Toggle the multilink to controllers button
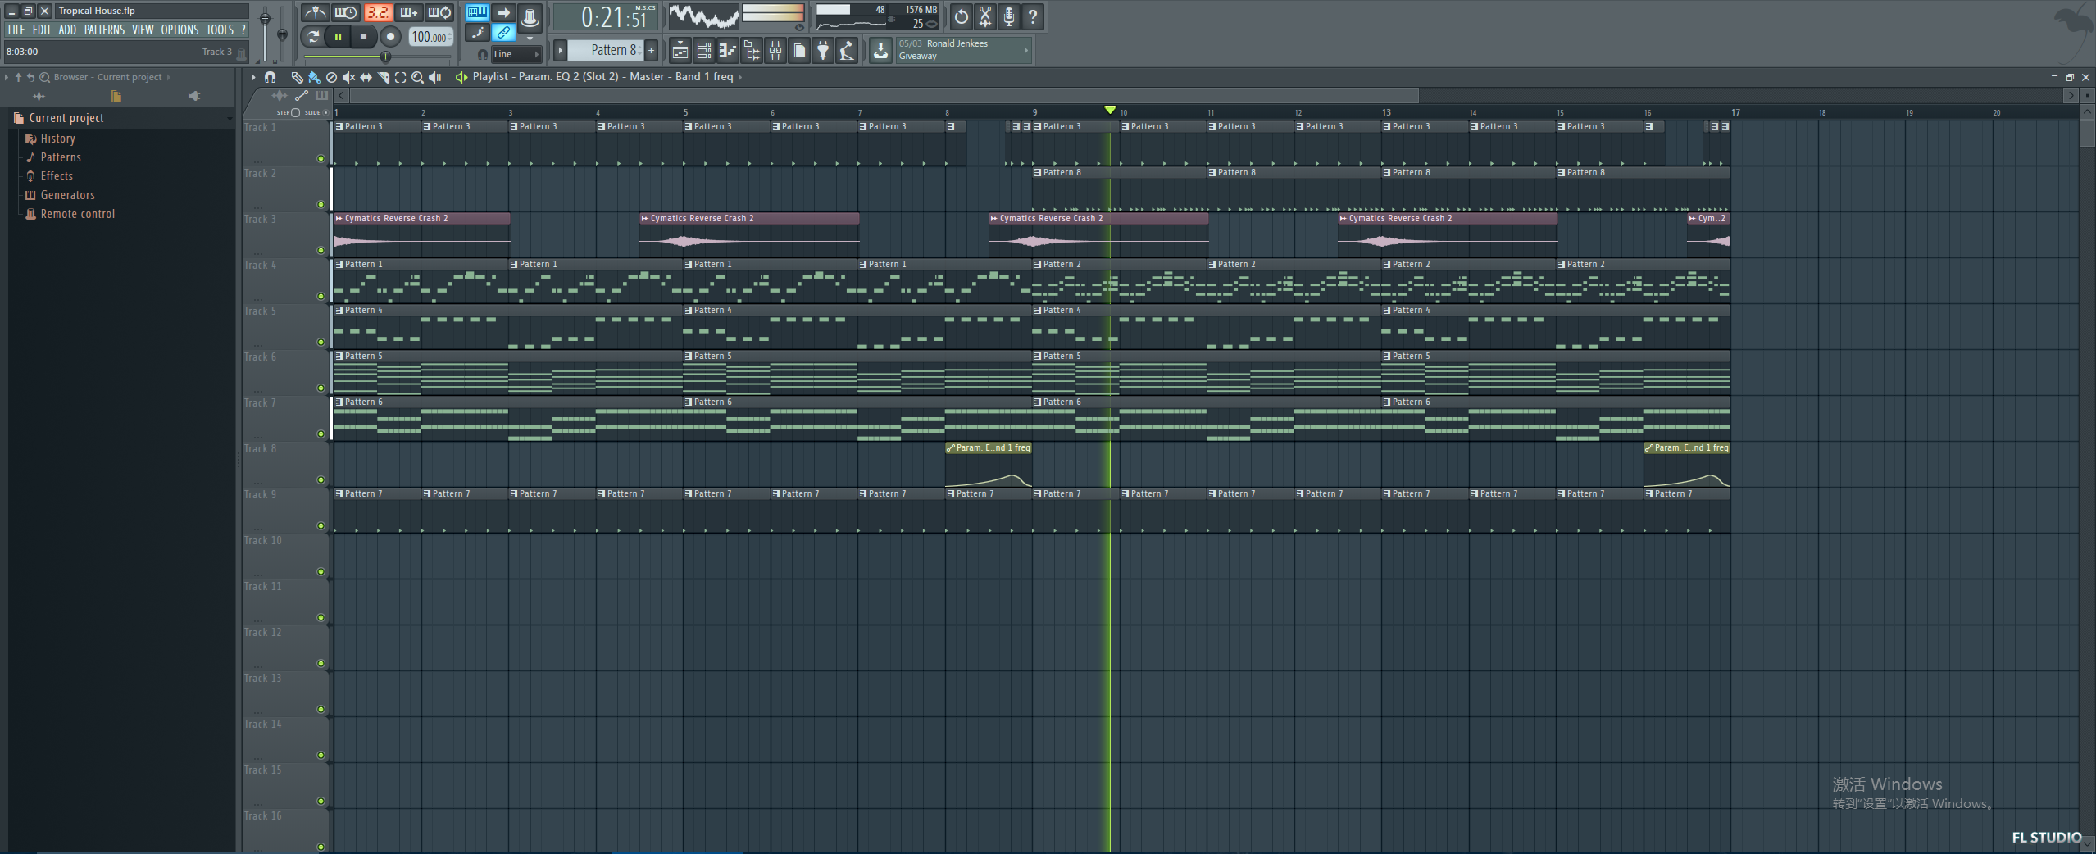The image size is (2096, 854). pos(503,33)
